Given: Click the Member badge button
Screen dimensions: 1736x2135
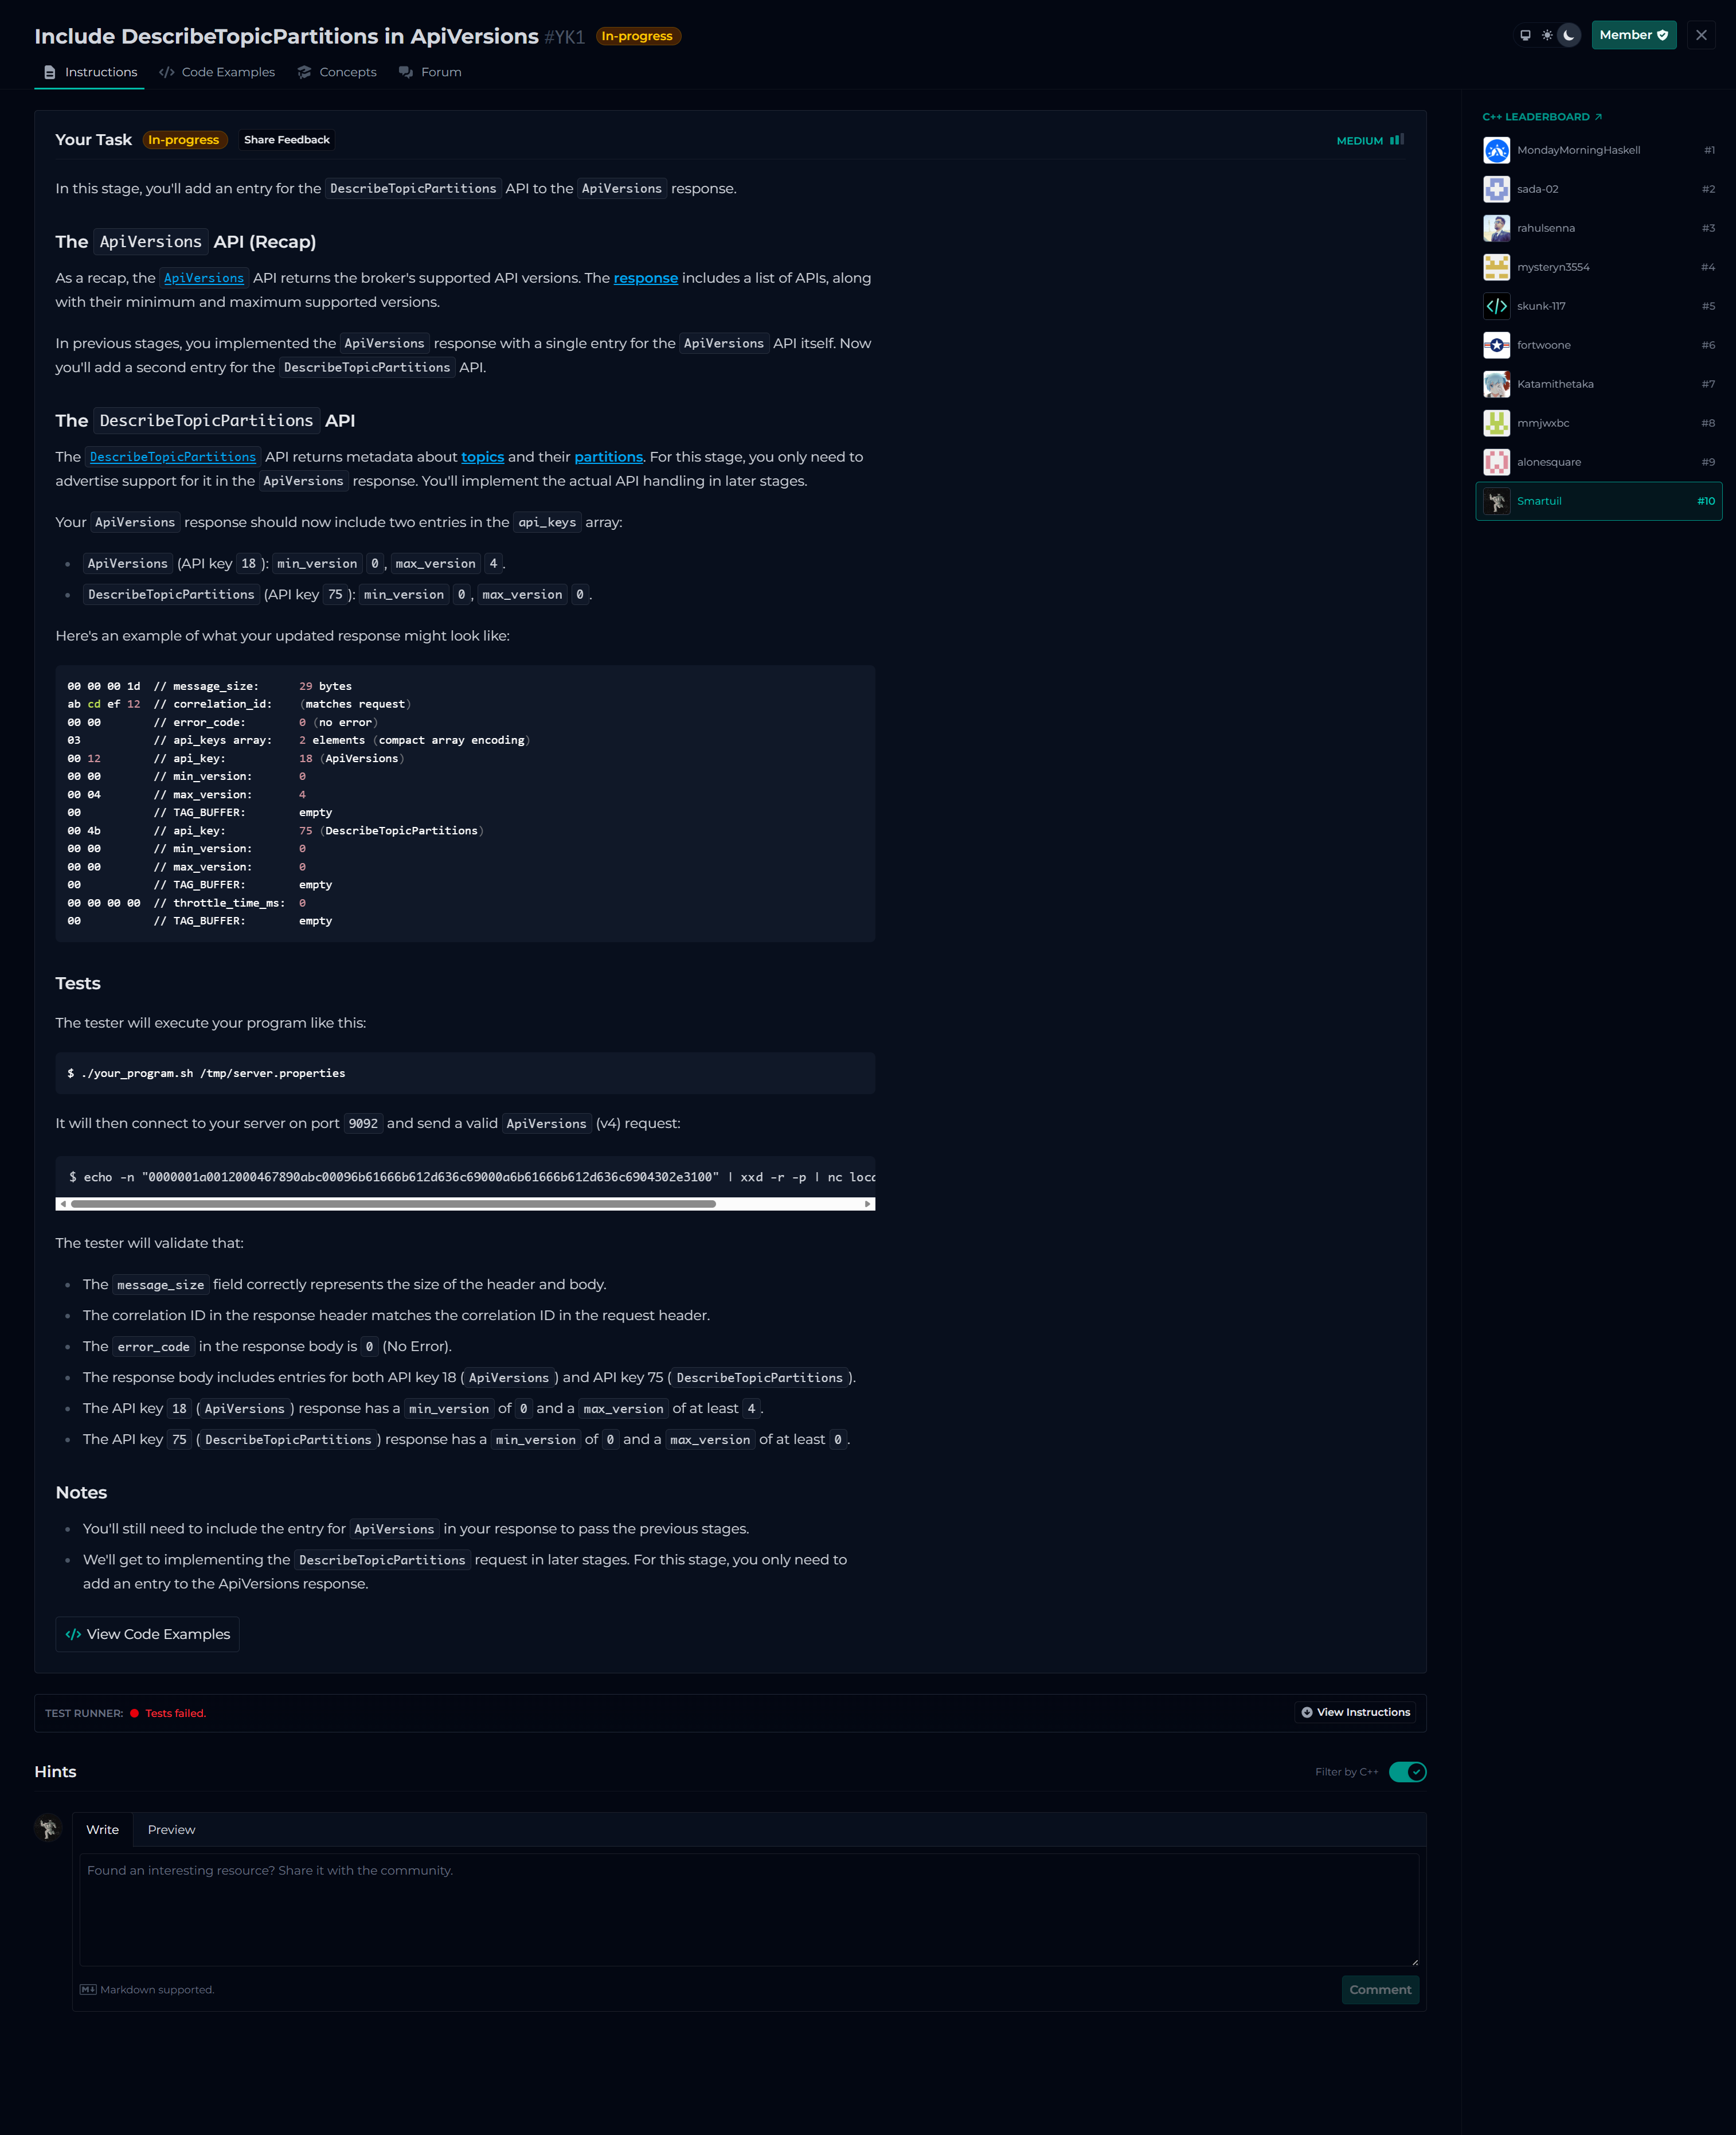Looking at the screenshot, I should click(x=1633, y=35).
